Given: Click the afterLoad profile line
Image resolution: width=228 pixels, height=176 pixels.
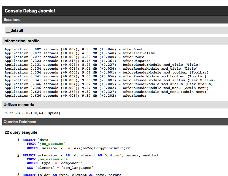Looking at the screenshot, I should [x=73, y=49].
